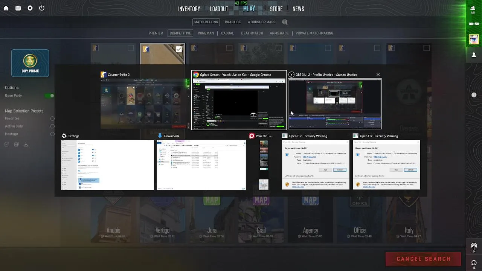Check the third map card checkbox

pos(229,48)
